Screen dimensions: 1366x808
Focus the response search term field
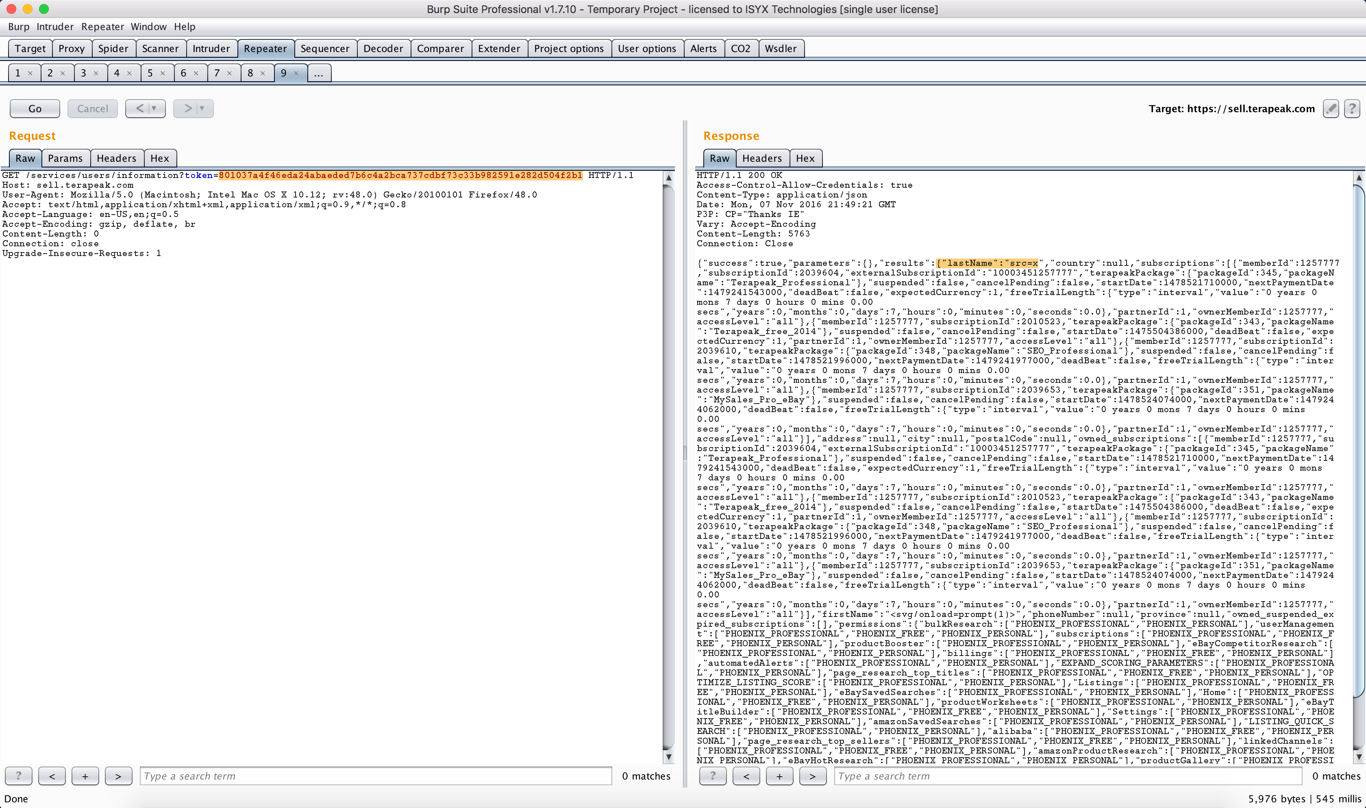1068,776
